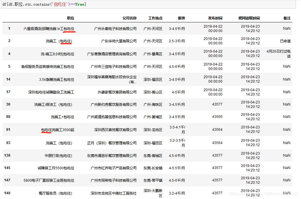Click remark 4月26日打过电话
Image resolution: width=301 pixels, height=199 pixels.
click(x=279, y=54)
